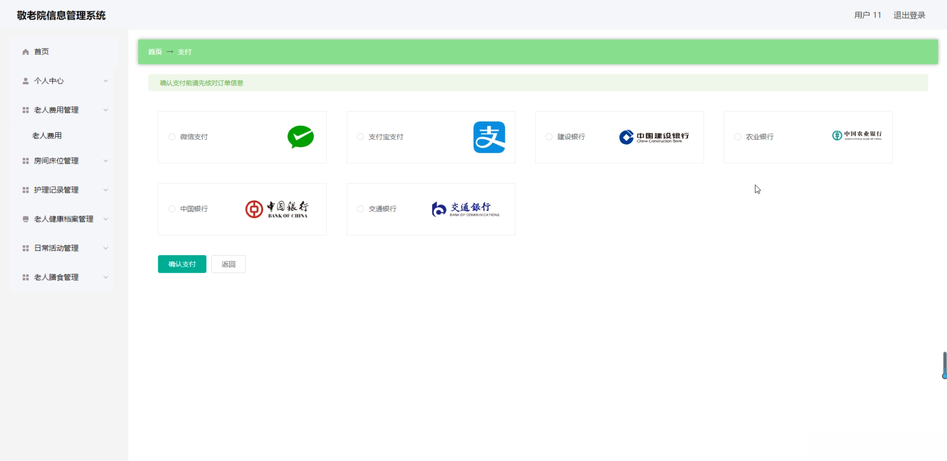Click the person icon beside 个人中心
The height and width of the screenshot is (461, 947).
pyautogui.click(x=26, y=81)
